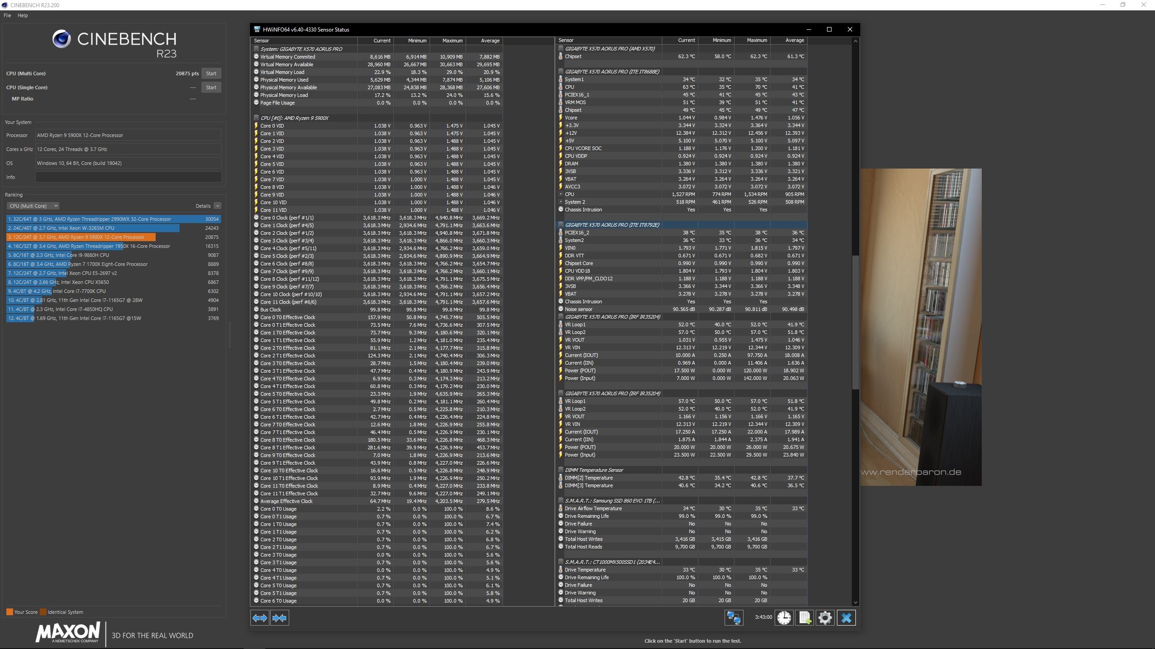This screenshot has width=1155, height=649.
Task: Open the Help menu in Cinebench
Action: coord(23,15)
